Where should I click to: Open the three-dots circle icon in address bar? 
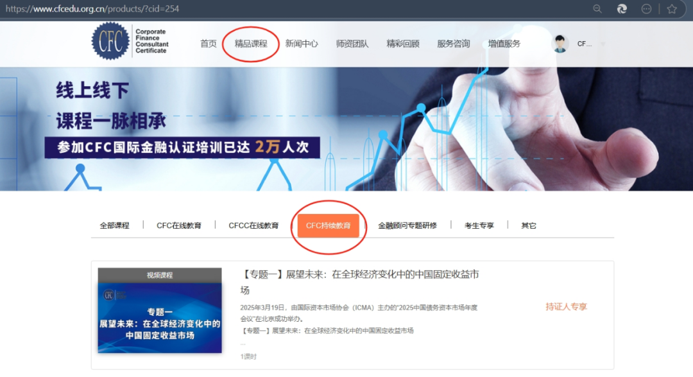click(646, 9)
